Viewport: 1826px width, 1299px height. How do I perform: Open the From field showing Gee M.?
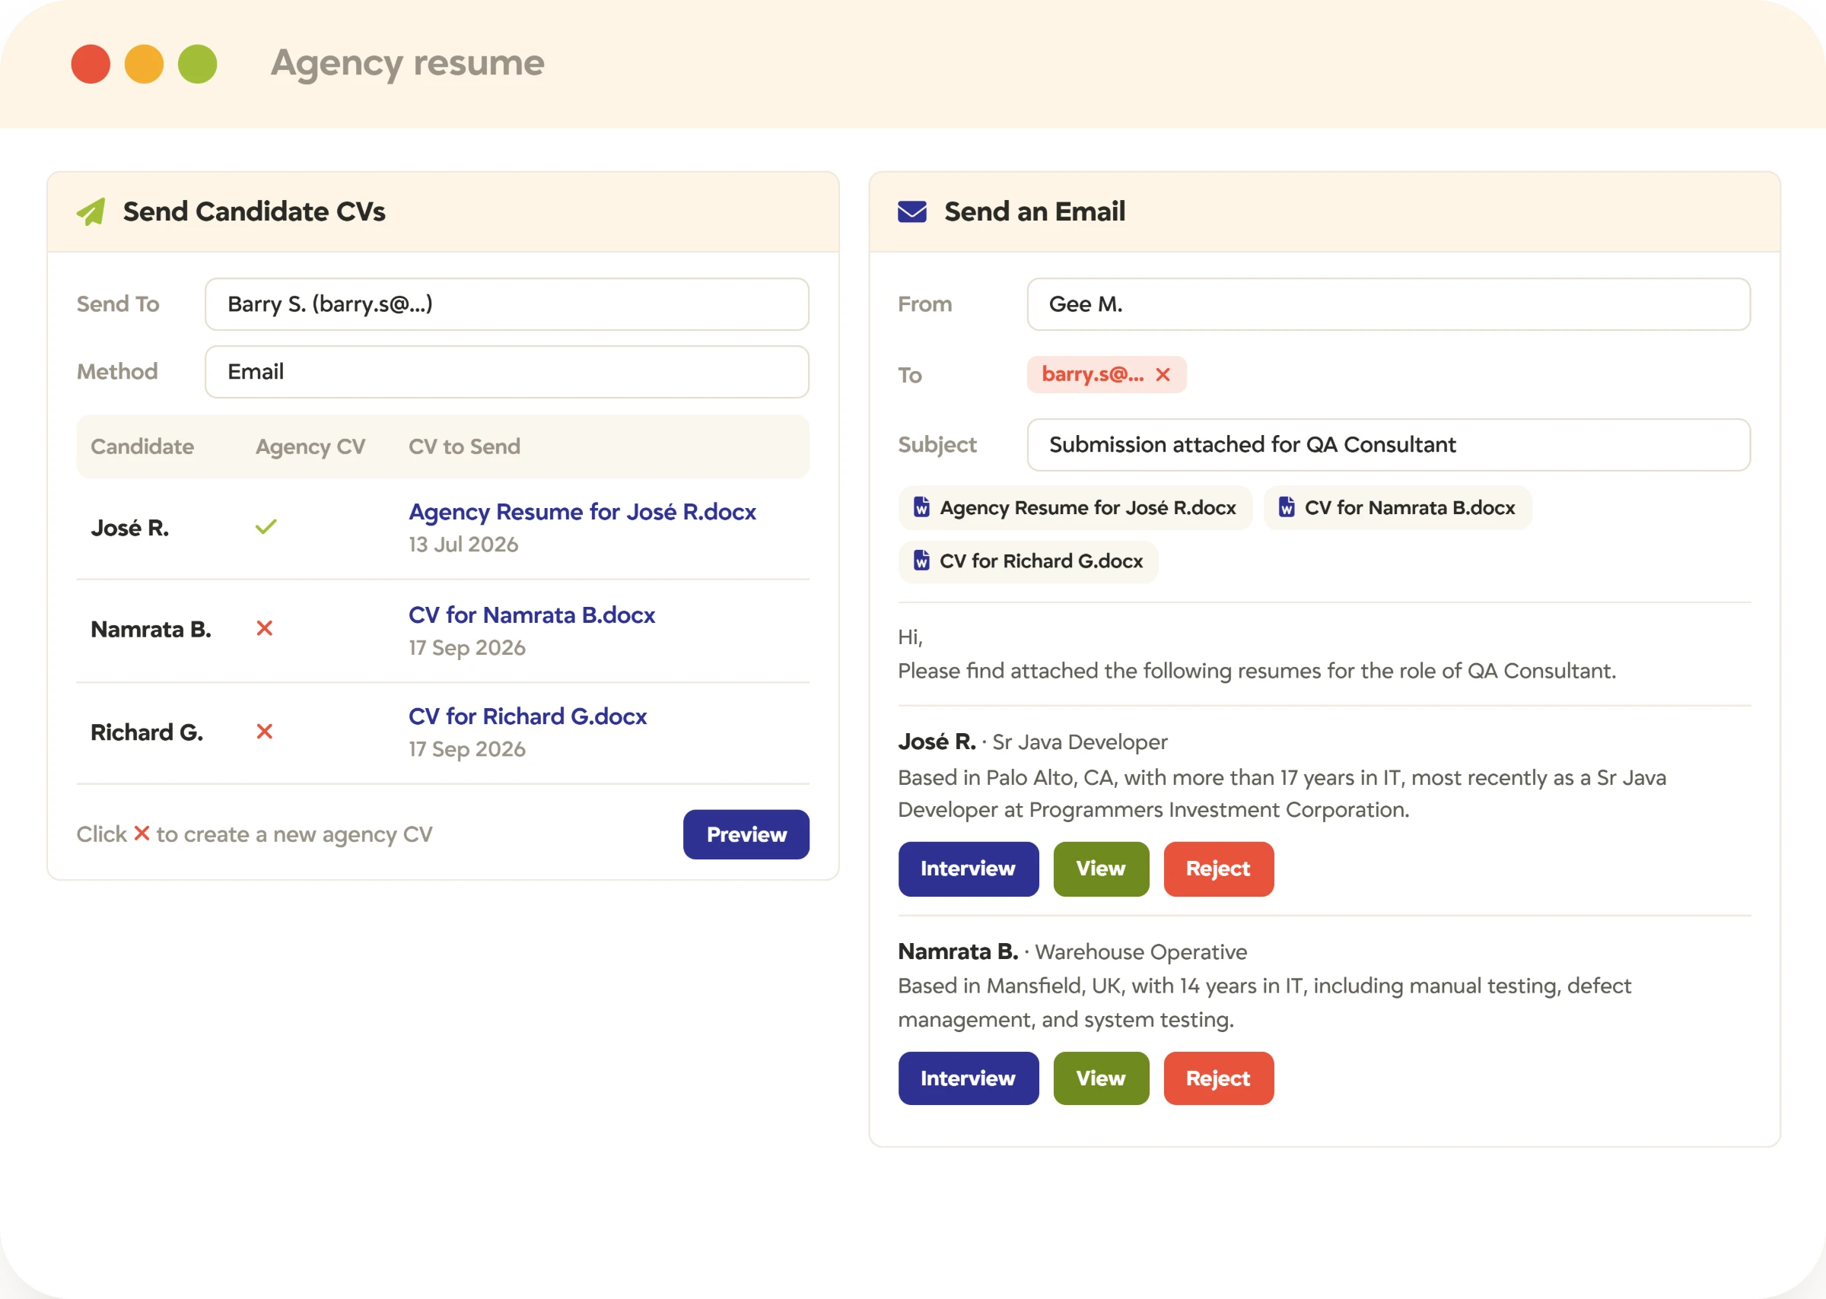pos(1389,304)
